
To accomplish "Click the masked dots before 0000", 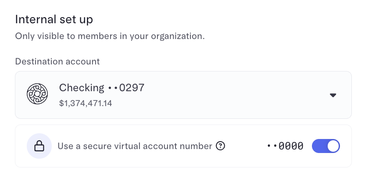I will click(x=272, y=146).
